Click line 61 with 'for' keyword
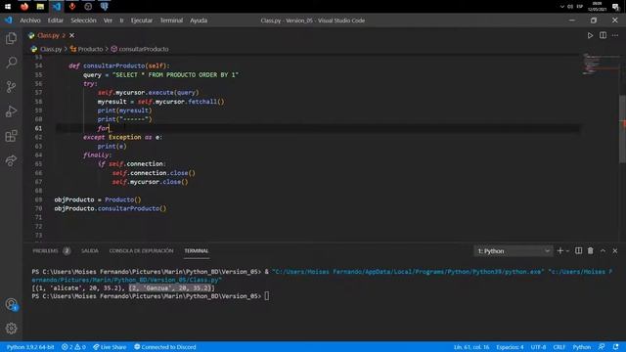The image size is (626, 352). click(x=103, y=128)
